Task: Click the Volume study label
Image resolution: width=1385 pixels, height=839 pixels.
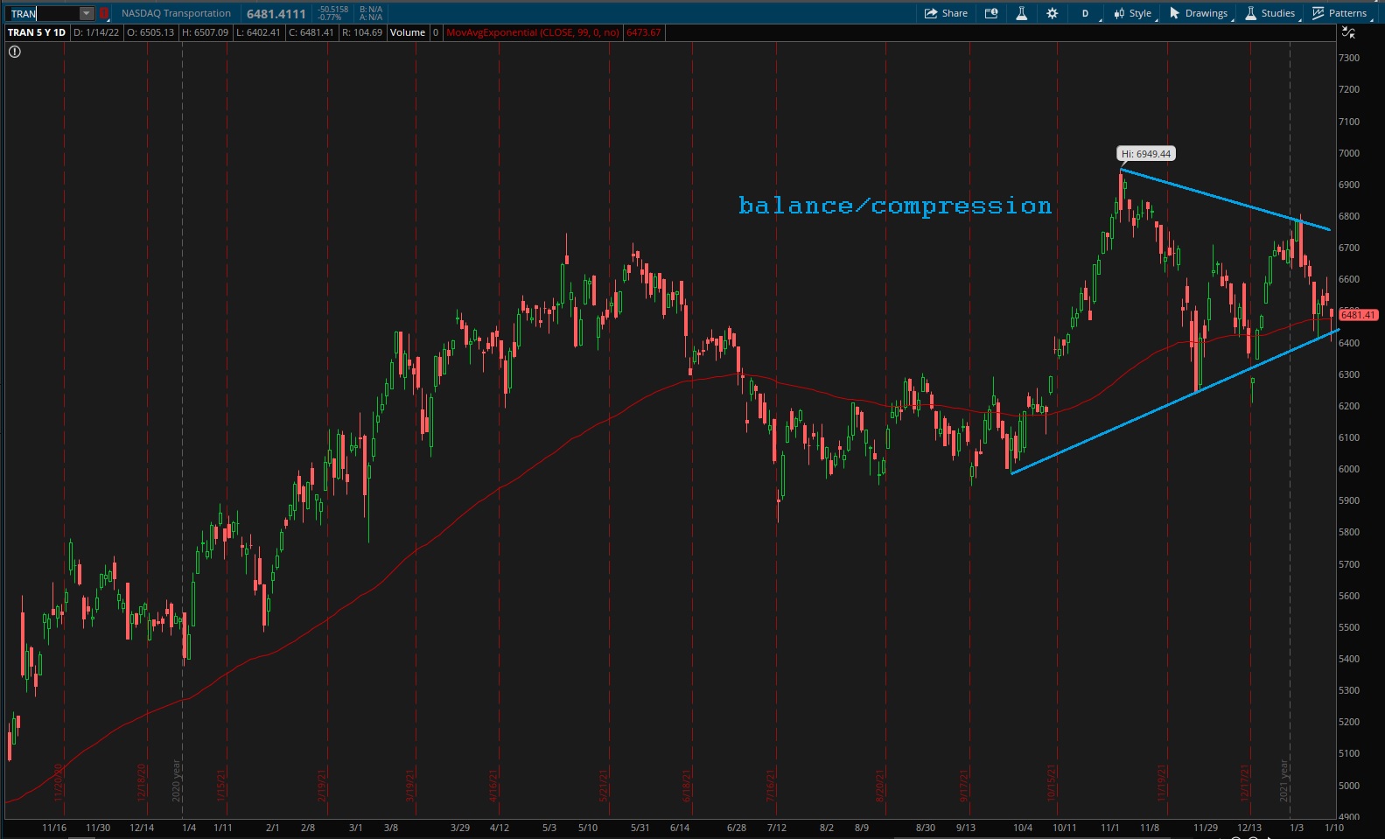Action: (x=408, y=32)
